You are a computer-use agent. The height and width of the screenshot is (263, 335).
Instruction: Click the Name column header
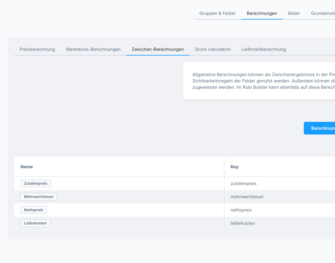click(x=27, y=167)
